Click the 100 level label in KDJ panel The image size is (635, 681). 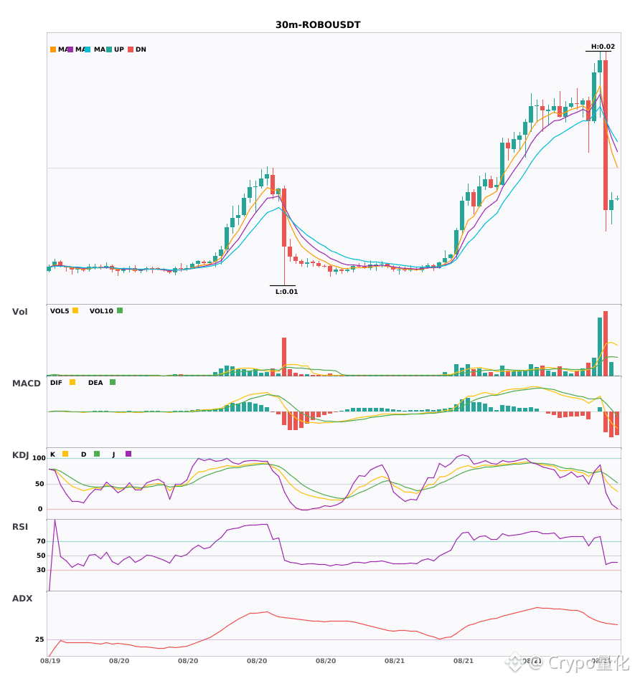(39, 458)
